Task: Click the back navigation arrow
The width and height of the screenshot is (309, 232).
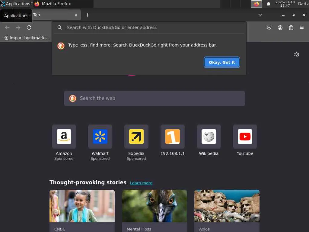Action: pyautogui.click(x=7, y=27)
